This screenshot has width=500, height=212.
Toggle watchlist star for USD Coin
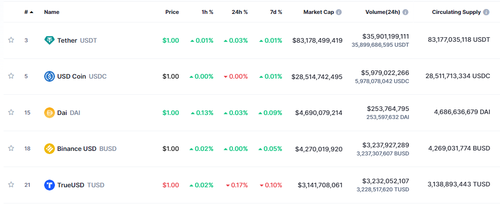11,76
